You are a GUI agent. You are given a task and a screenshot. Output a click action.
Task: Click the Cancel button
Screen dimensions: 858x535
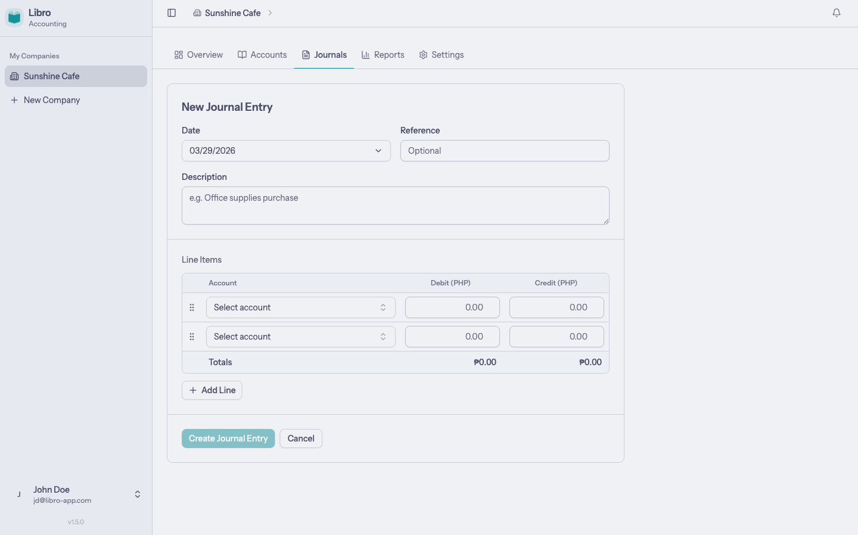[301, 438]
